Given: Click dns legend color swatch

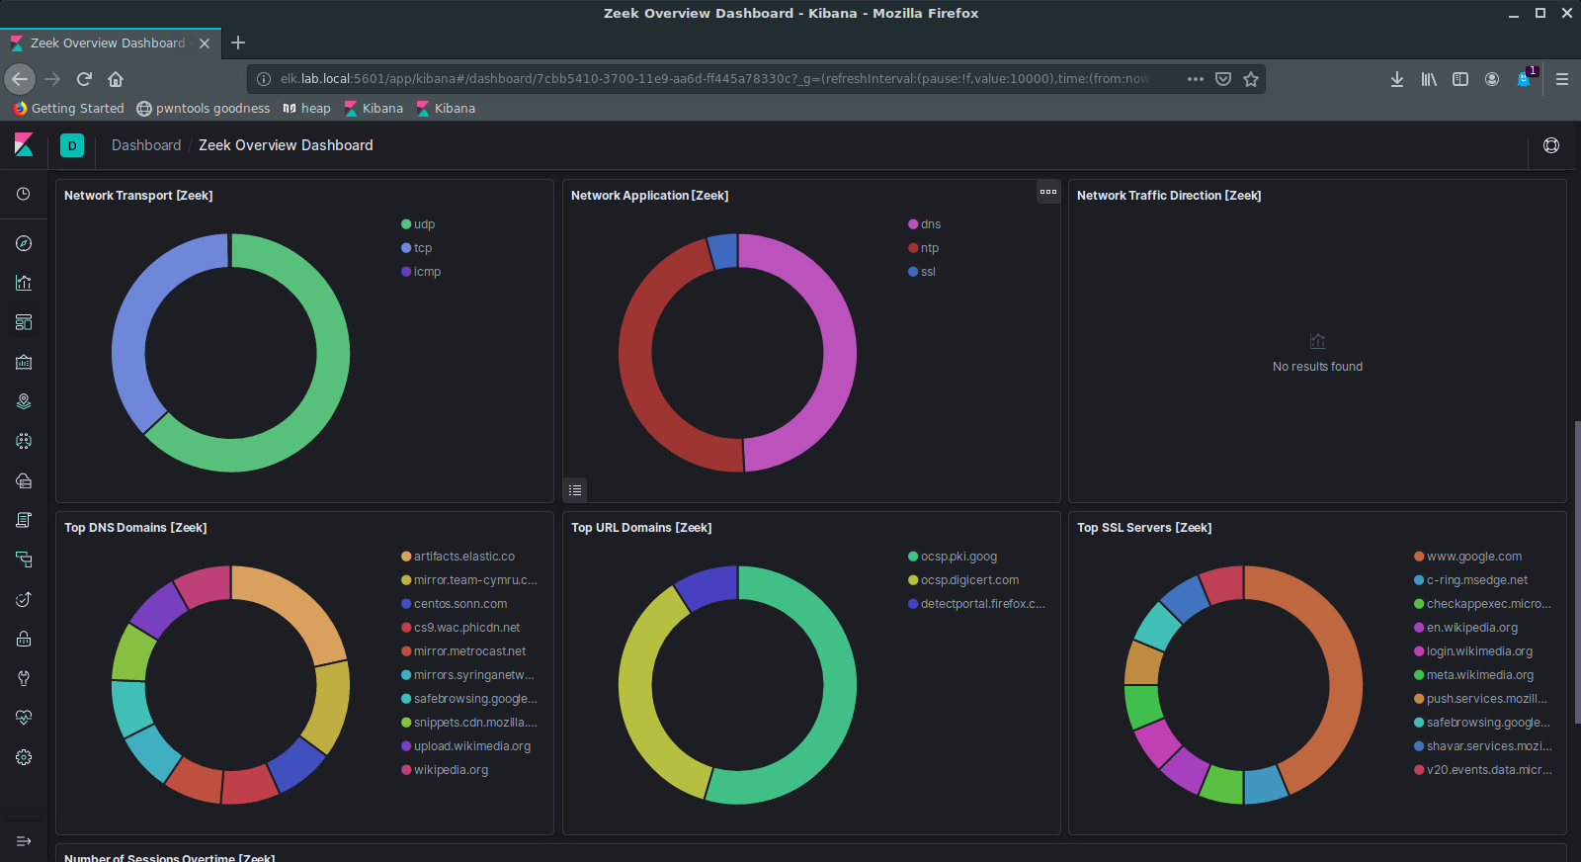Looking at the screenshot, I should pyautogui.click(x=913, y=224).
